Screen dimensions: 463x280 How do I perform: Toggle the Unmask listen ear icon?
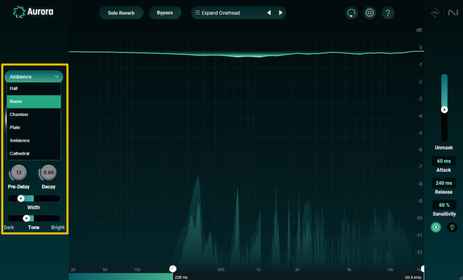coord(452,227)
